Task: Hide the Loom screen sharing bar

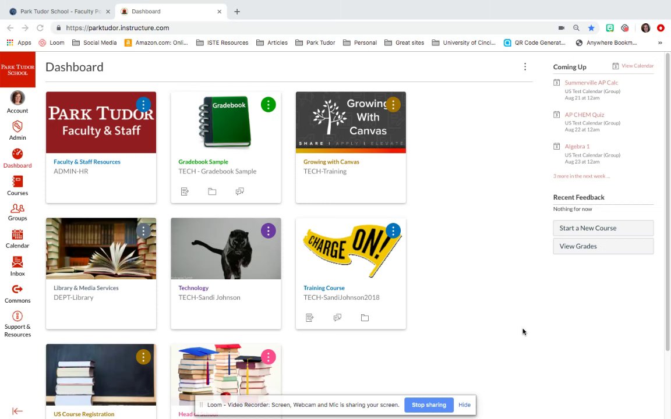Action: point(464,405)
